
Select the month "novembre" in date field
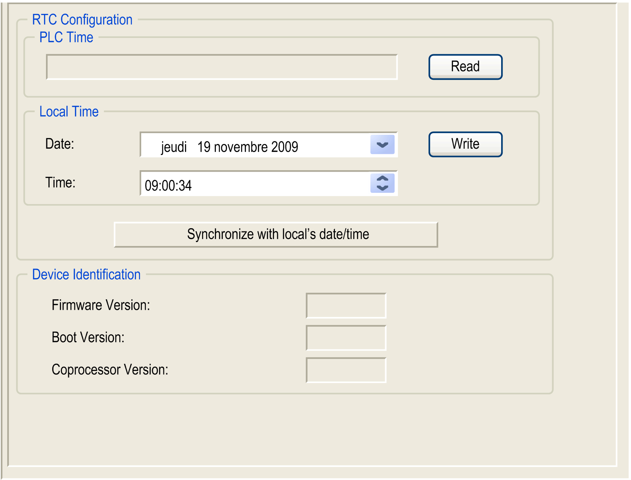241,147
